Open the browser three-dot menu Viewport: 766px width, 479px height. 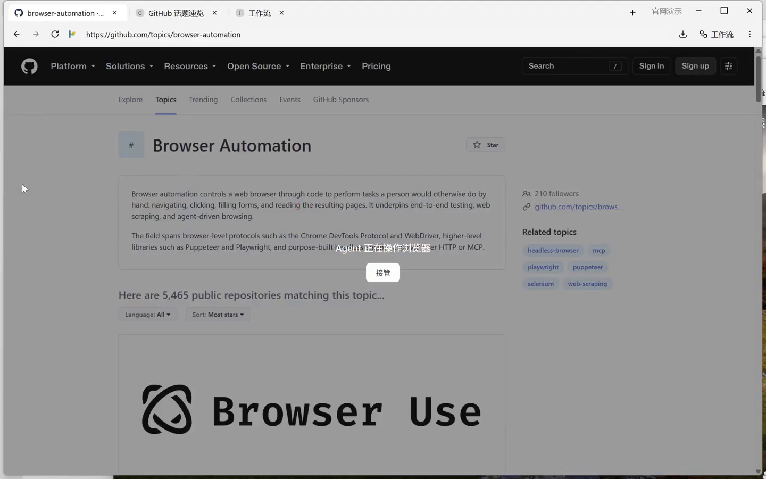pyautogui.click(x=750, y=34)
